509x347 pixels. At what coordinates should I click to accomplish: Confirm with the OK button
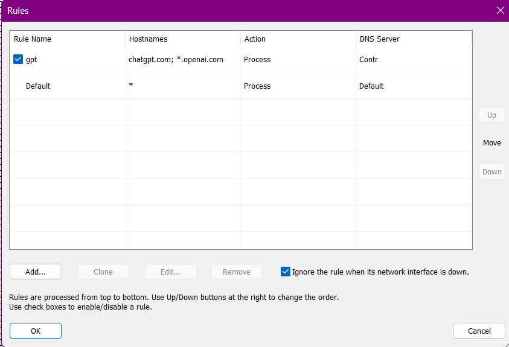tap(36, 331)
